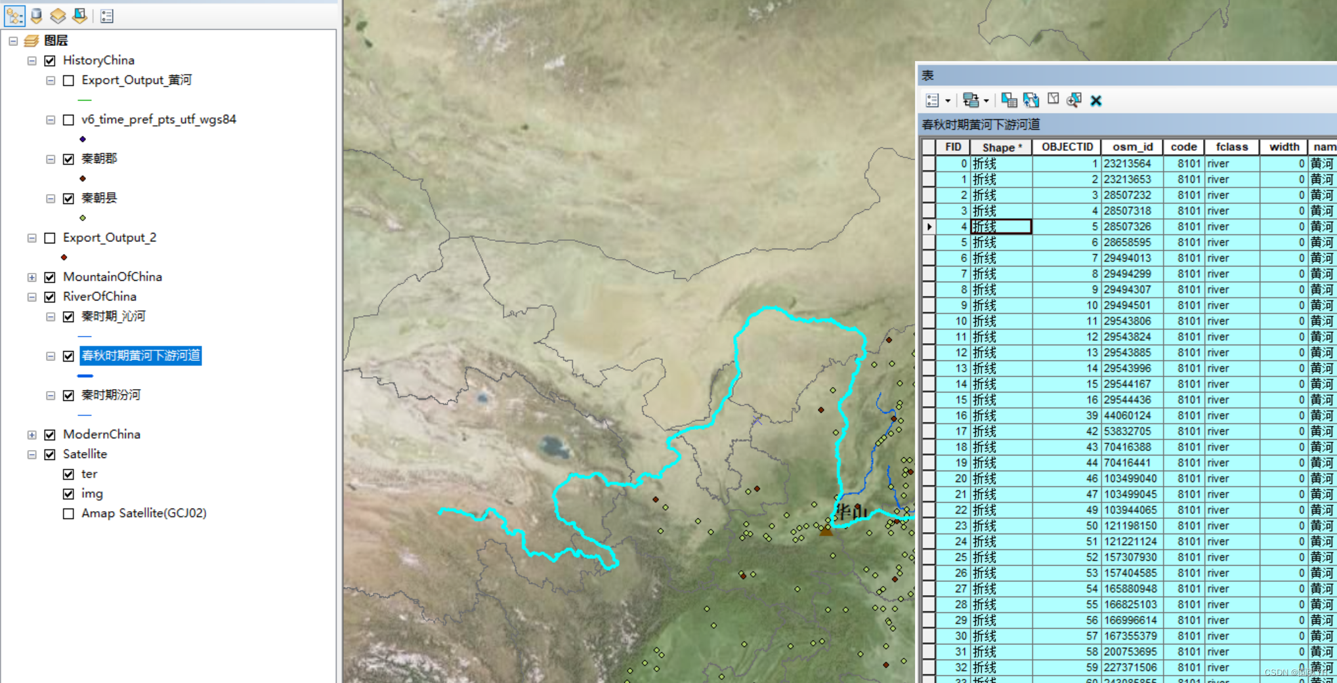Click Switch Selection icon
The width and height of the screenshot is (1337, 683).
coord(1031,100)
